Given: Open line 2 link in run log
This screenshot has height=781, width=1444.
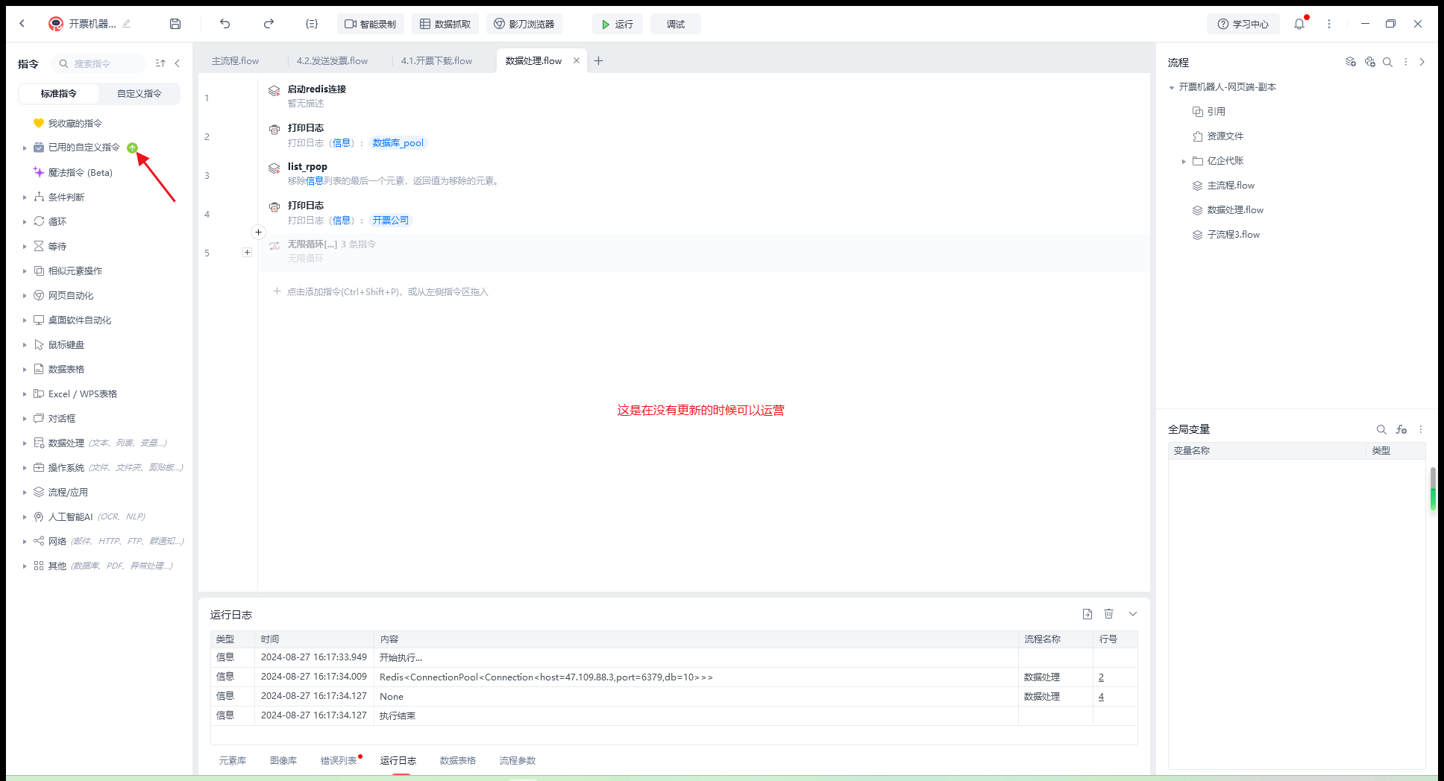Looking at the screenshot, I should pyautogui.click(x=1101, y=677).
